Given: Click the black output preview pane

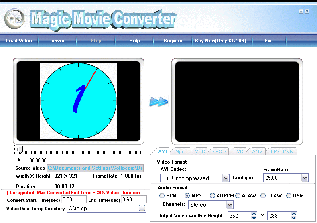Looking at the screenshot, I should (x=237, y=101).
